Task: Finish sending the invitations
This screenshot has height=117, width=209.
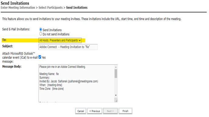Action: [125, 111]
